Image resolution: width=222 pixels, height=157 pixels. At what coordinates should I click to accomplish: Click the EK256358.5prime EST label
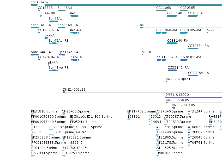coord(45,138)
